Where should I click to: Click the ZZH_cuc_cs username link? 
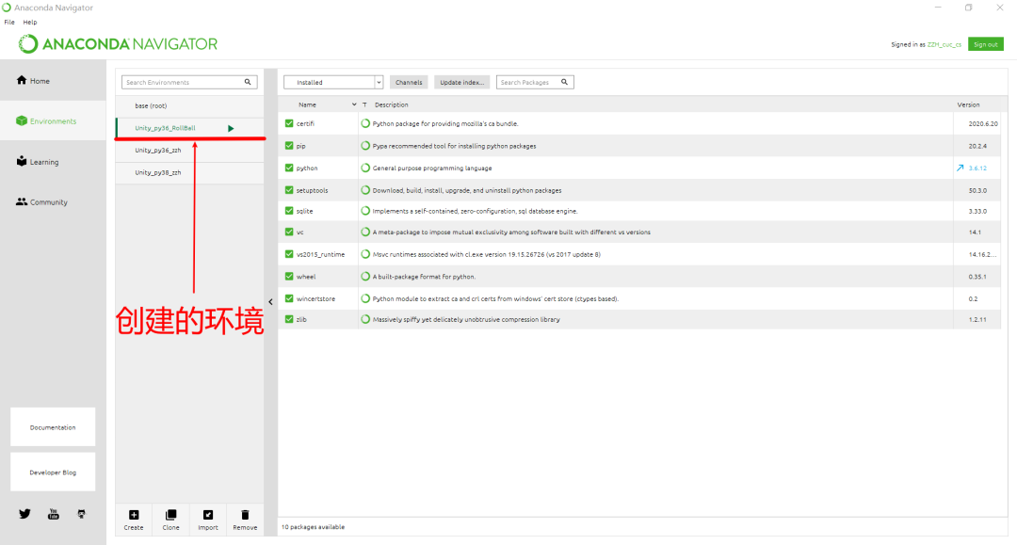[x=944, y=45]
